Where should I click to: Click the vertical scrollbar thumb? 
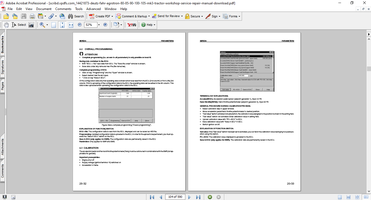(369, 69)
